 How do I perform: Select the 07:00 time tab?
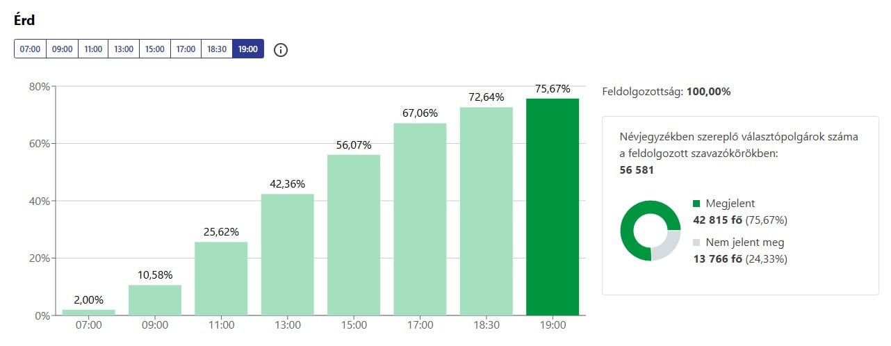click(x=30, y=49)
